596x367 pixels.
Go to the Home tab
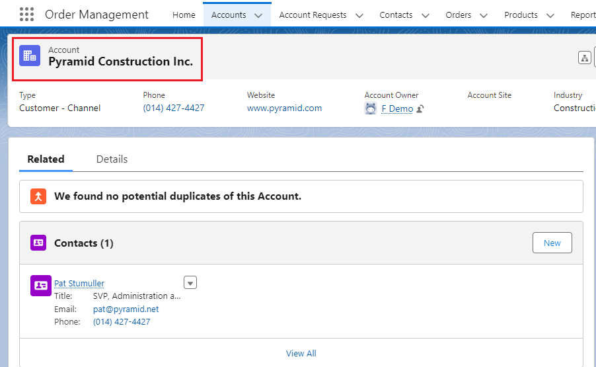coord(184,15)
